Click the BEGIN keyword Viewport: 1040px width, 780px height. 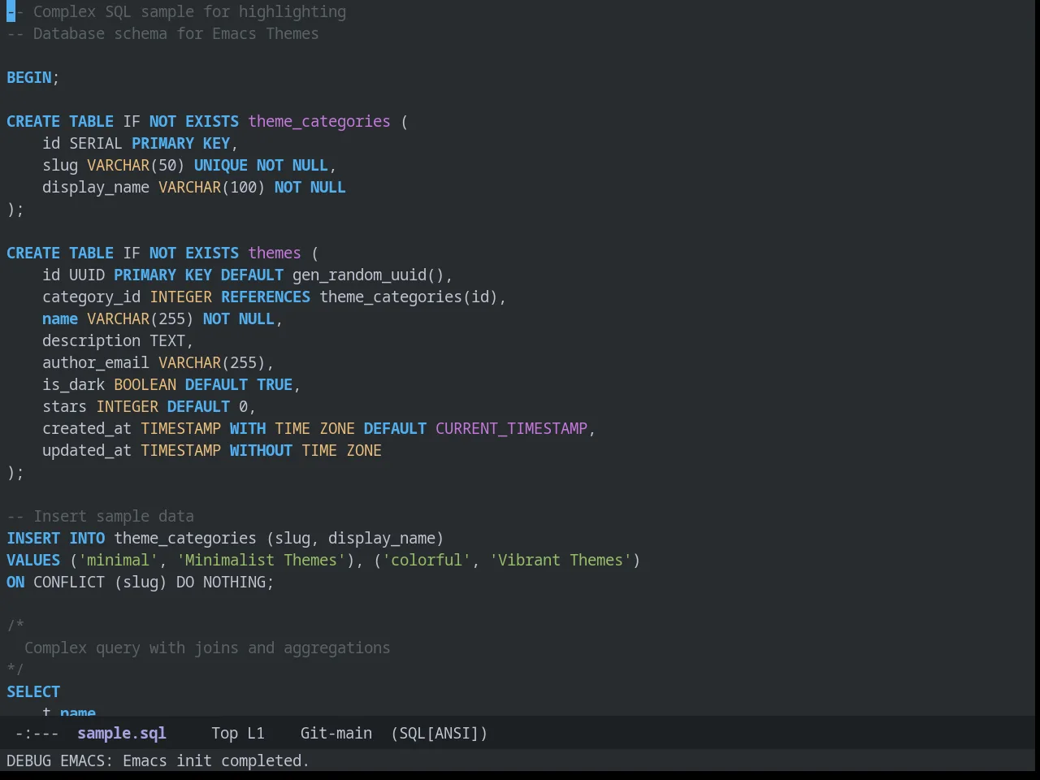tap(29, 77)
